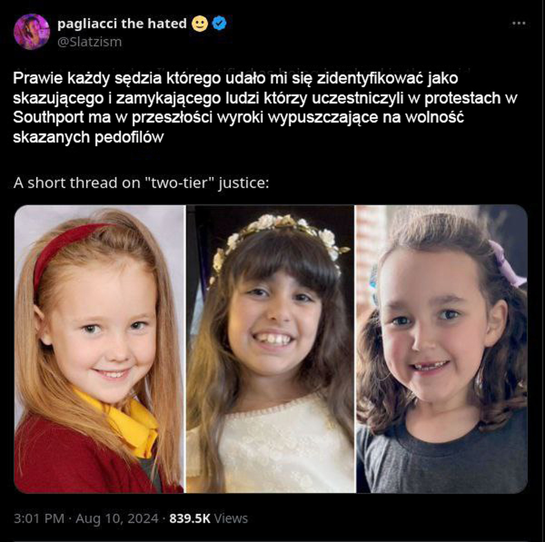Open the three-dot more options menu

(518, 23)
